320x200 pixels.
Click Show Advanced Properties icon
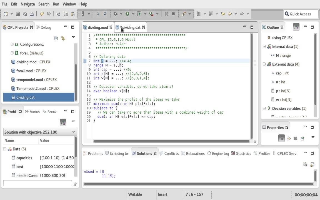[289, 139]
